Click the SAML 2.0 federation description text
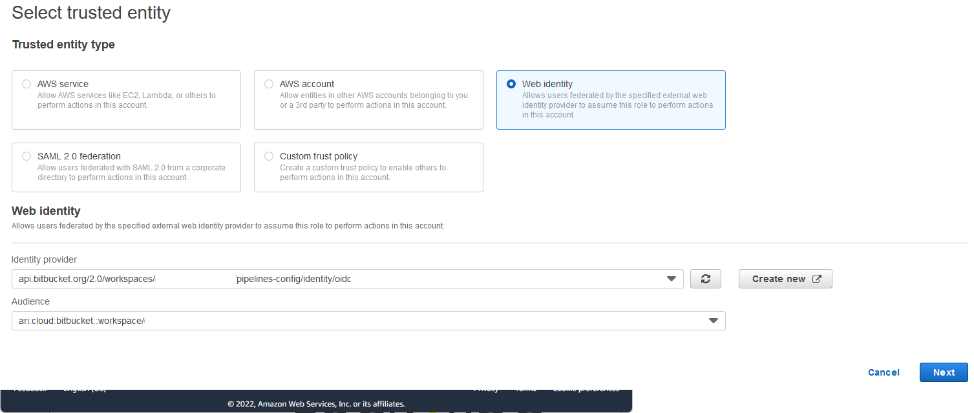 point(131,172)
